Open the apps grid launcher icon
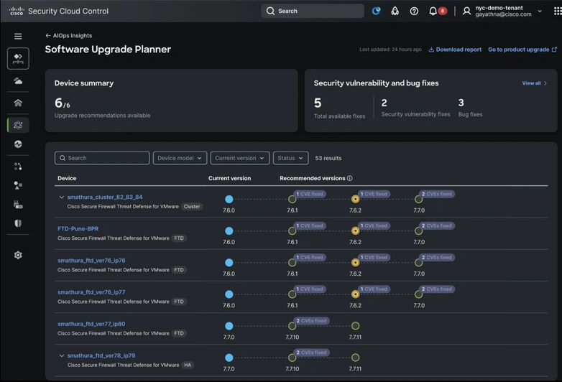Viewport: 562px width, 382px height. tap(558, 11)
